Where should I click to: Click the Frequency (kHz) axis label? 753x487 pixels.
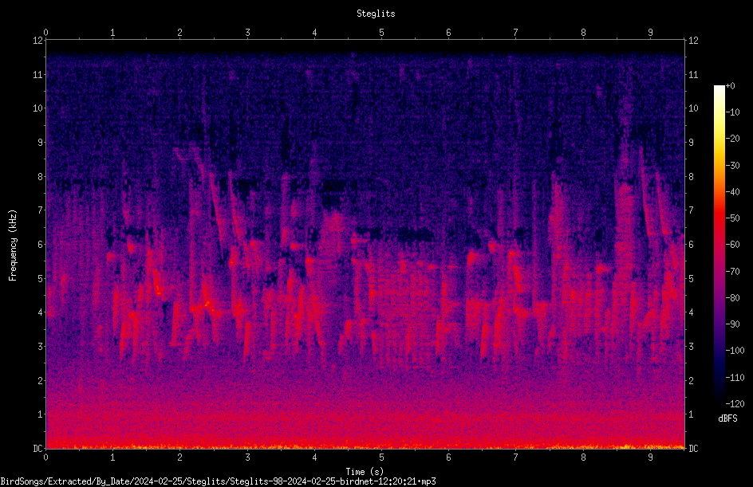tap(13, 245)
